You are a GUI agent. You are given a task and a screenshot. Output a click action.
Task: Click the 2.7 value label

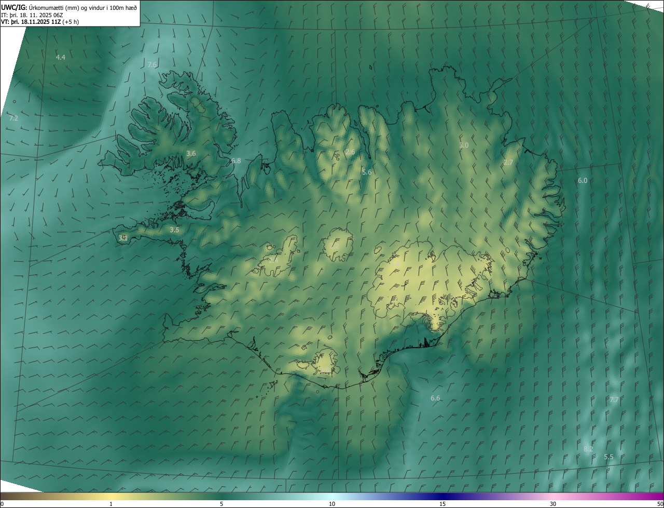pyautogui.click(x=508, y=163)
